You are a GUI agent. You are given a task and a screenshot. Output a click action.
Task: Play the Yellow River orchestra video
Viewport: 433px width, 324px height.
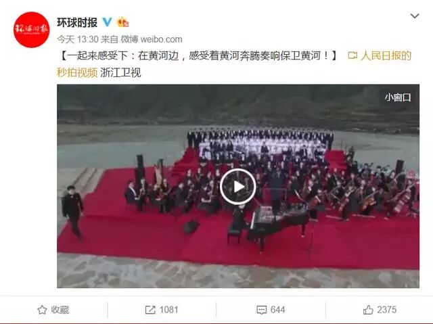tap(237, 187)
